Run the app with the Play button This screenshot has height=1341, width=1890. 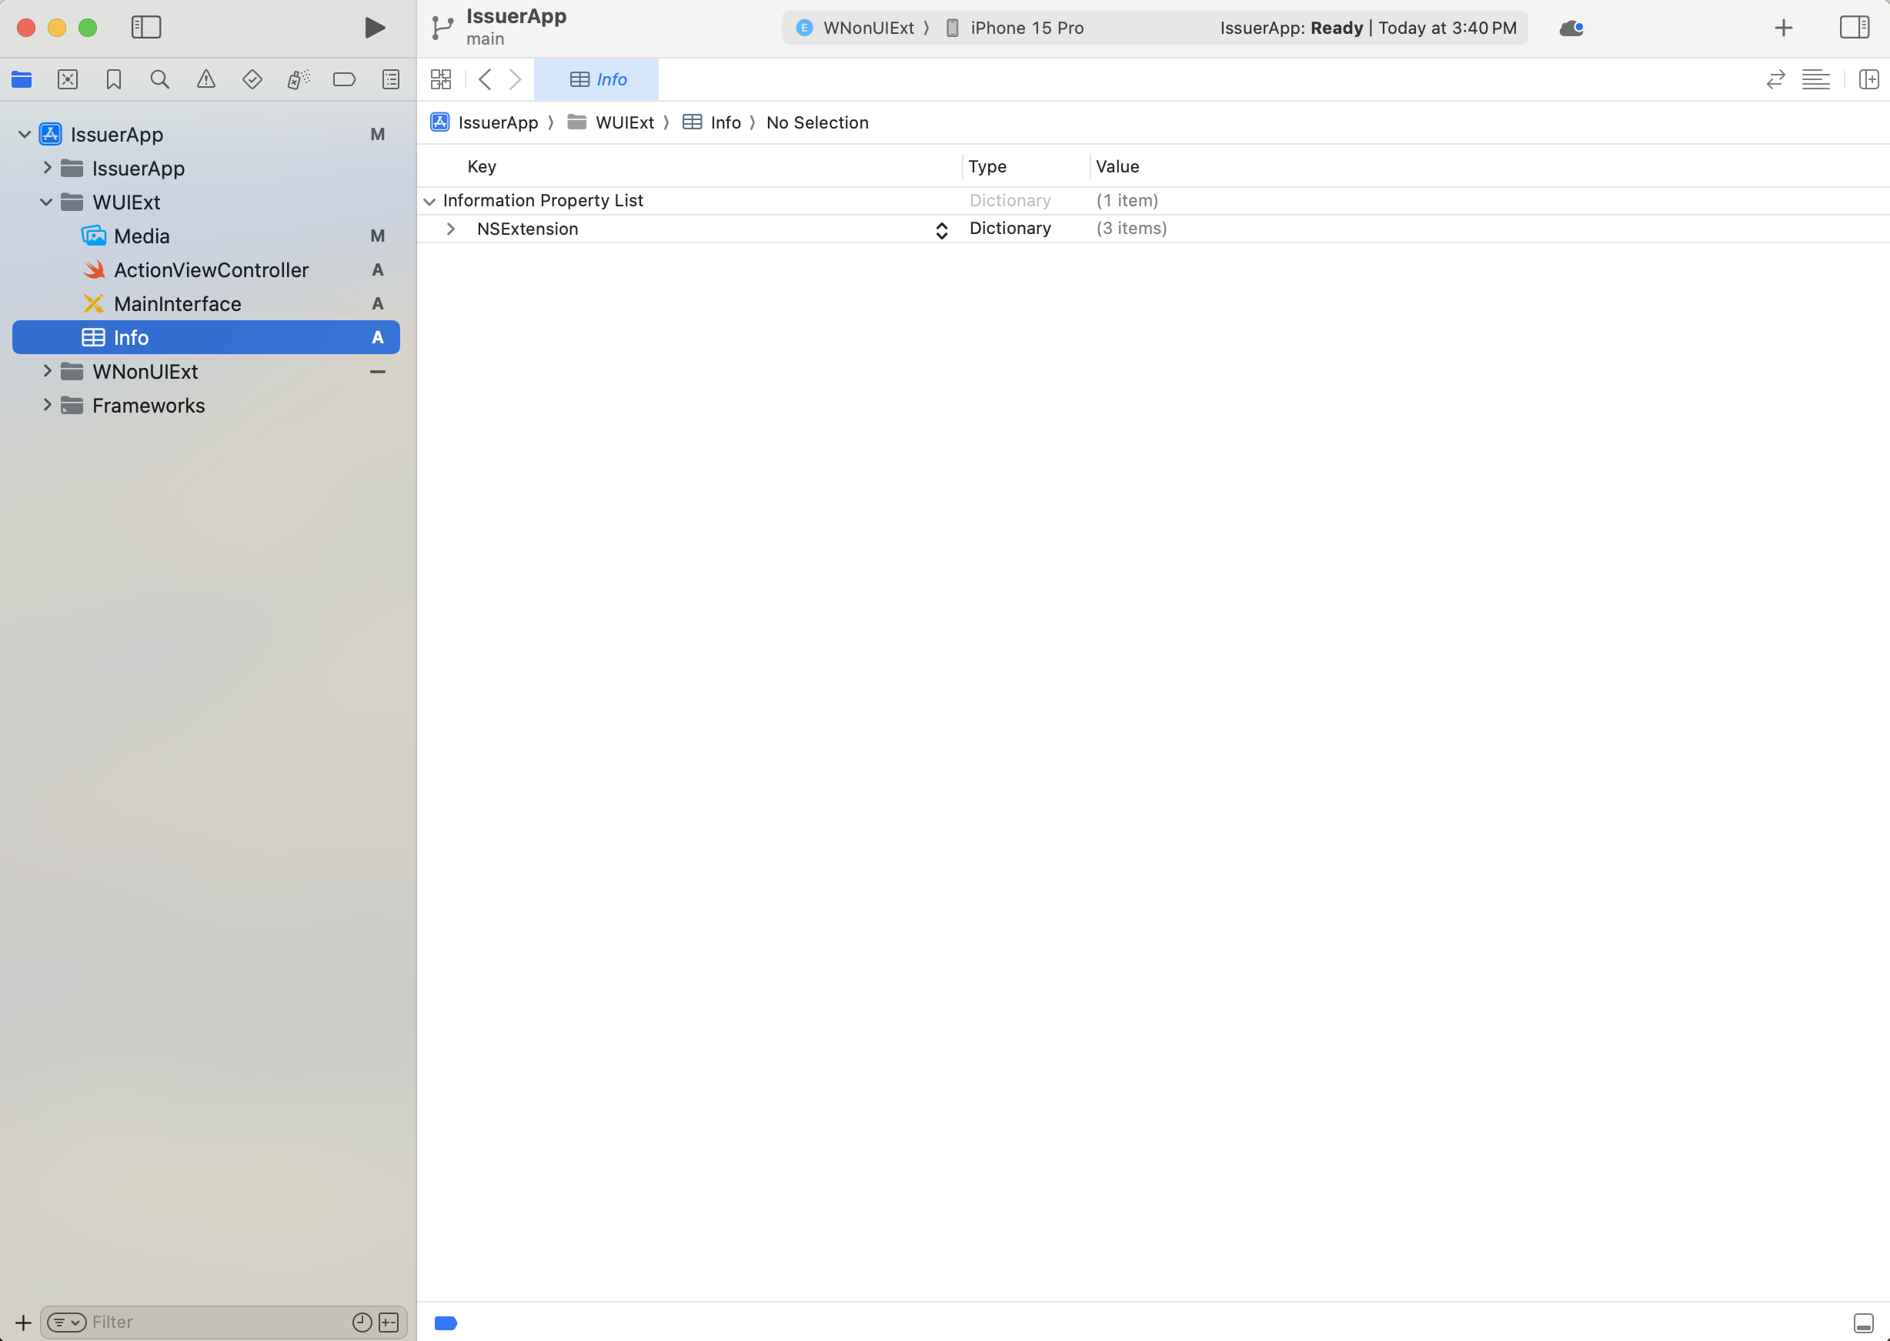point(374,27)
